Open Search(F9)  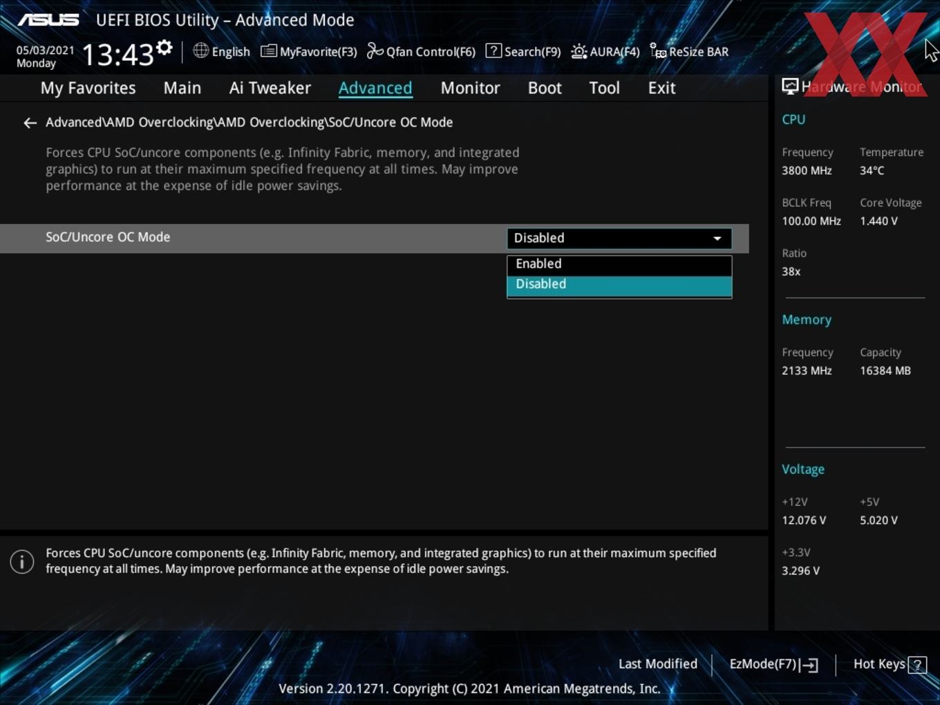(x=523, y=51)
